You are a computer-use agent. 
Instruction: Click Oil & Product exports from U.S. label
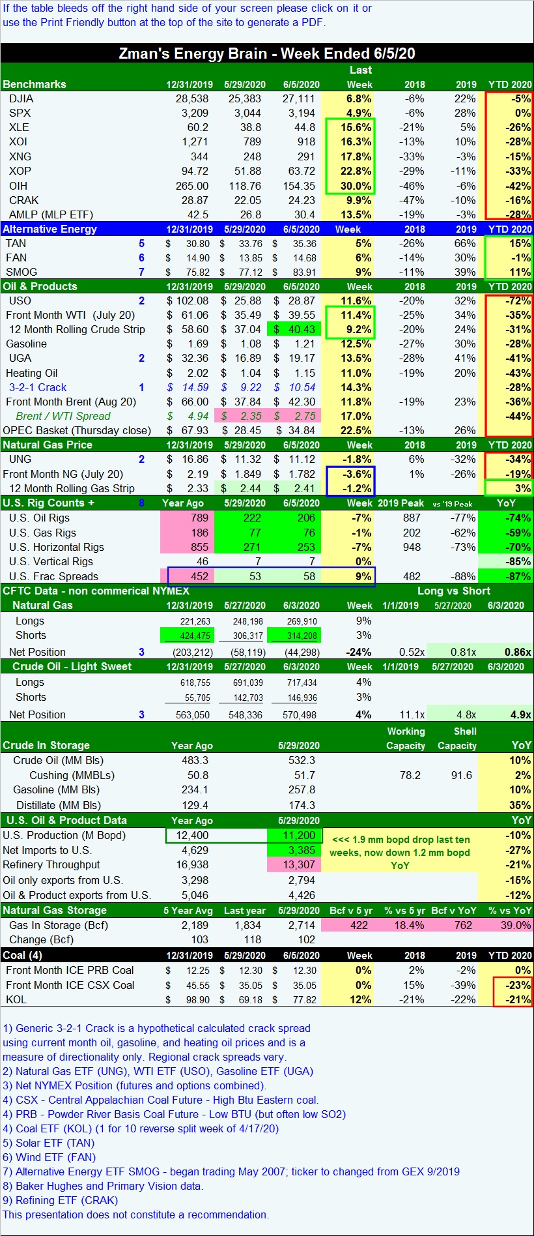77,895
